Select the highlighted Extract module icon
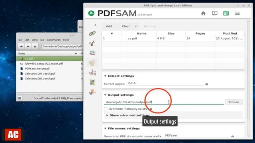This screenshot has height=143, width=255. click(x=92, y=63)
